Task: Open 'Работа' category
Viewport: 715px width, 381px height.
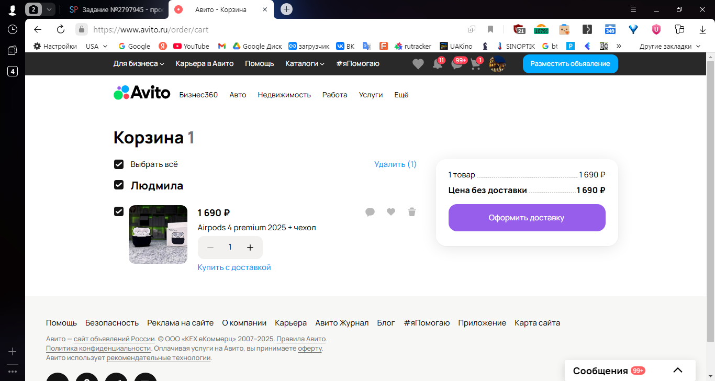Action: click(335, 95)
